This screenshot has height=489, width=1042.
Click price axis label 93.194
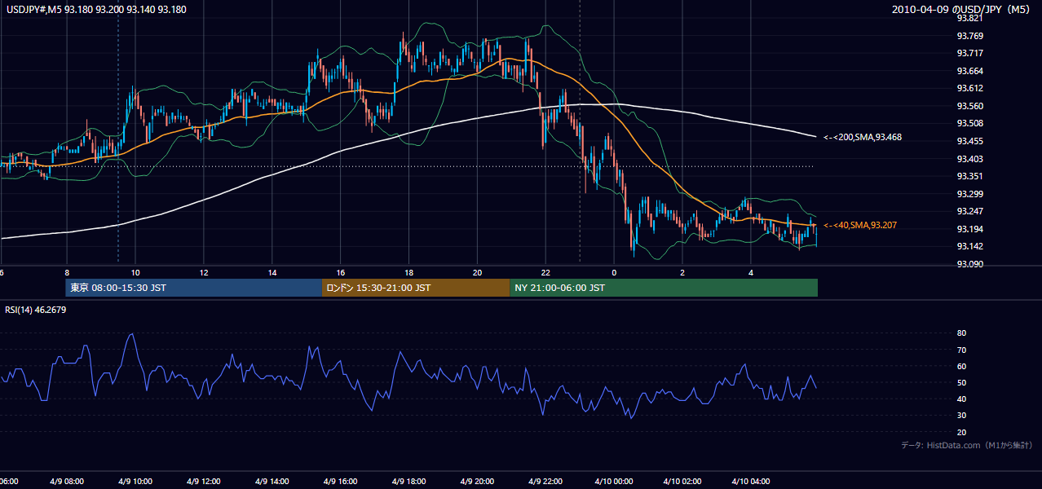[x=970, y=229]
